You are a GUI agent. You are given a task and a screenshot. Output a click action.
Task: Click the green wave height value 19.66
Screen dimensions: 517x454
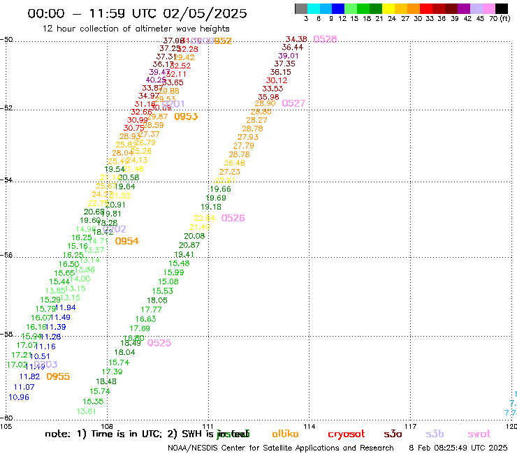(220, 189)
